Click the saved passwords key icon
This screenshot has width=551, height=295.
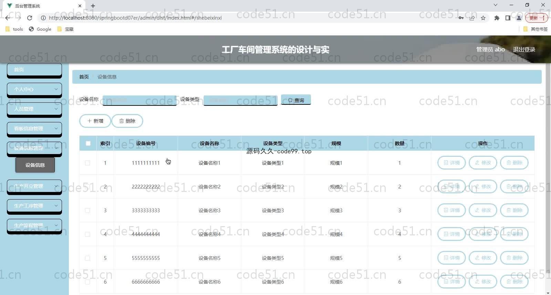tap(461, 18)
